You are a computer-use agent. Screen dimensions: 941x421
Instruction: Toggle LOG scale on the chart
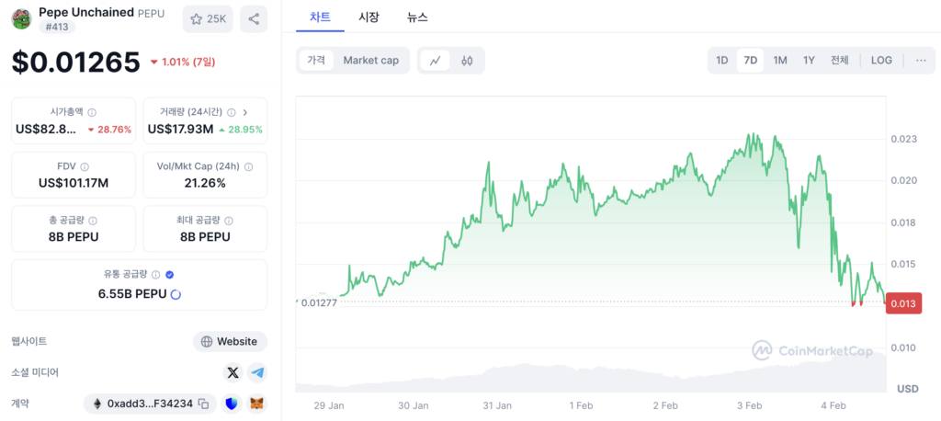881,60
